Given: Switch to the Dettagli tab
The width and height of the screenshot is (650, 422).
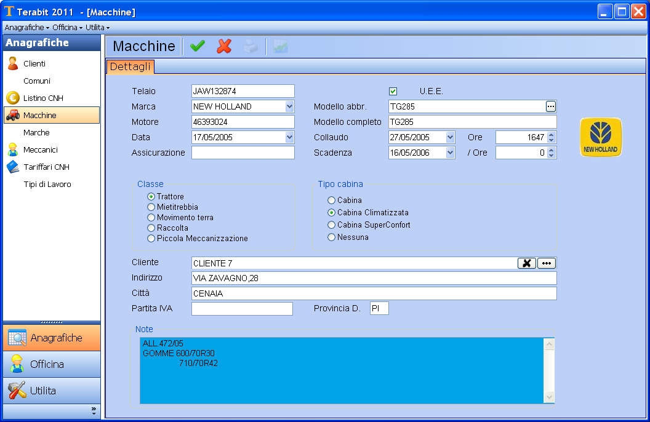Looking at the screenshot, I should 130,66.
